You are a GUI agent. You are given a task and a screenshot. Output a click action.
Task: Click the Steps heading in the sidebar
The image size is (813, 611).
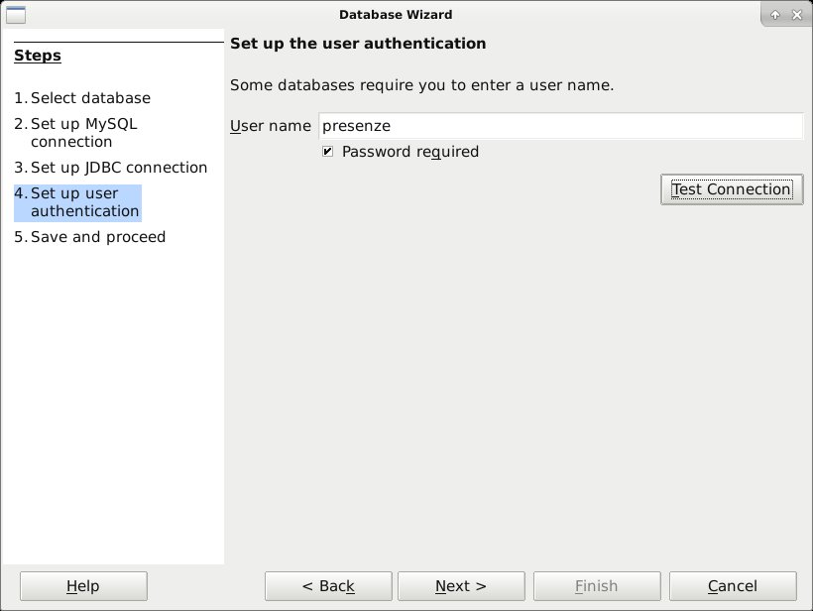38,56
